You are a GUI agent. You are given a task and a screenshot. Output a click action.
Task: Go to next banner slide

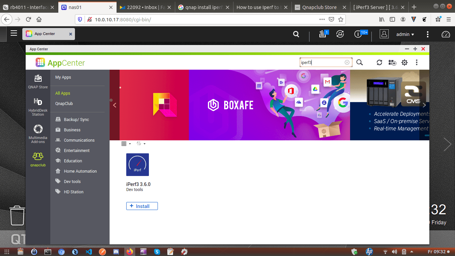click(424, 105)
